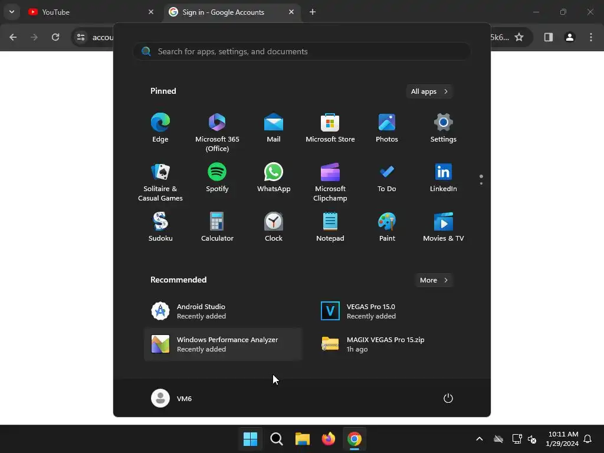Open the VM6 user account menu
The height and width of the screenshot is (453, 604).
(x=172, y=398)
